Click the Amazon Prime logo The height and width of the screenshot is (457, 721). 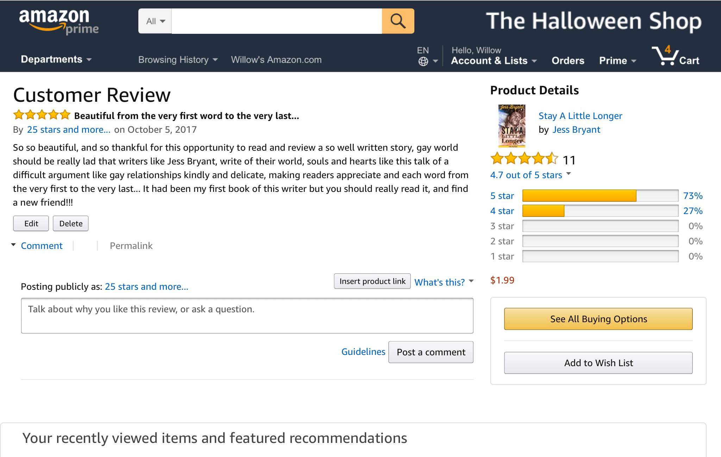[58, 22]
